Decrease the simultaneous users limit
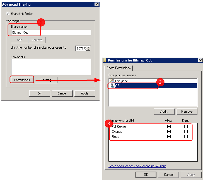This screenshot has height=180, width=203. pos(88,49)
